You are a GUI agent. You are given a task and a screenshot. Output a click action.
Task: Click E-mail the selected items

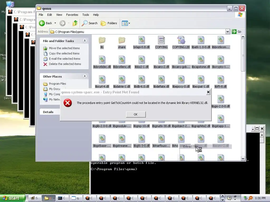coord(65,59)
